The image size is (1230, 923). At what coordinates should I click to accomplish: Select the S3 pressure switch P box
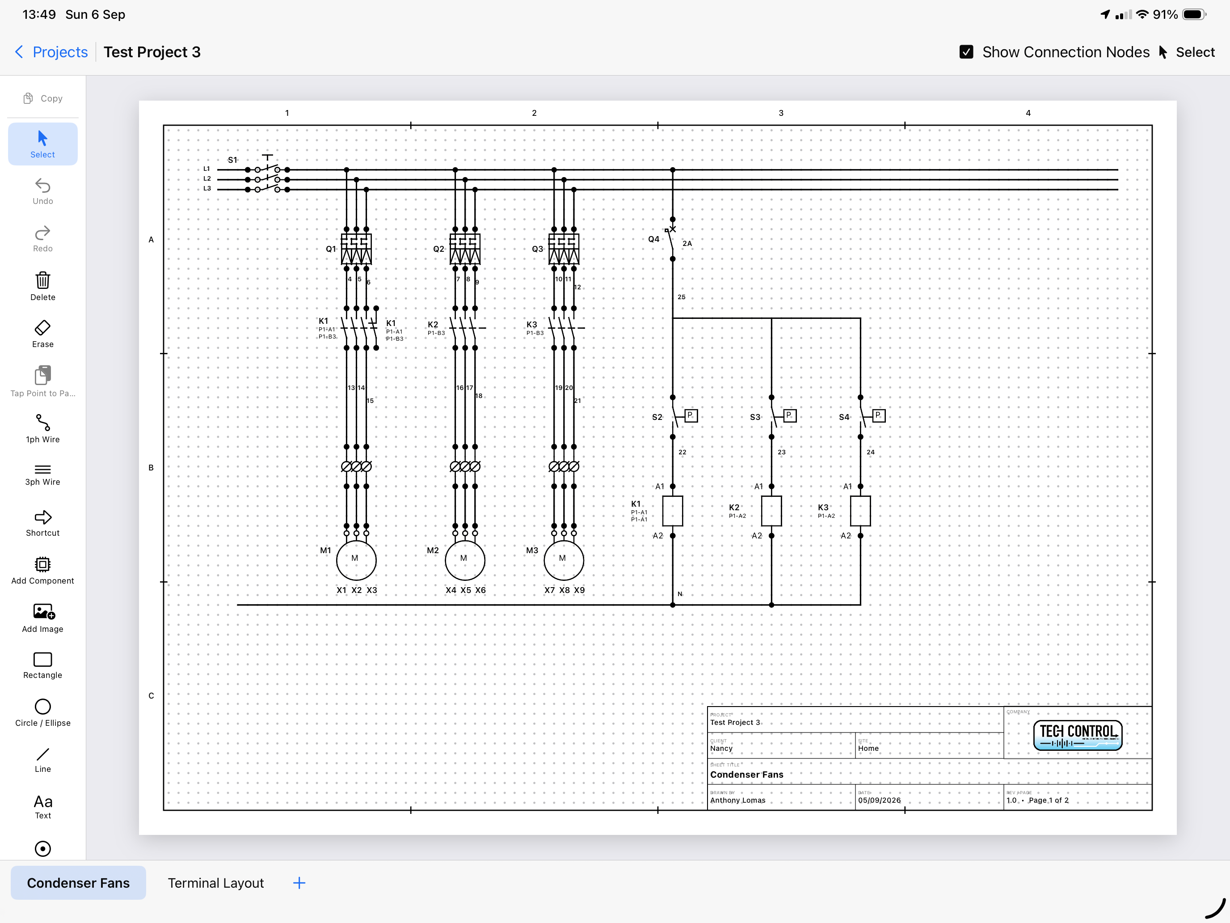click(x=790, y=415)
